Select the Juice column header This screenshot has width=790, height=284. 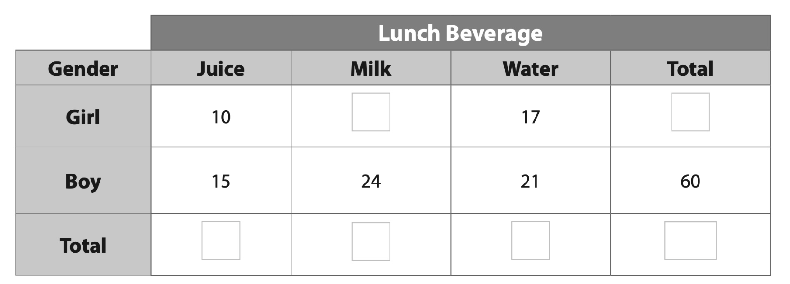tap(221, 69)
